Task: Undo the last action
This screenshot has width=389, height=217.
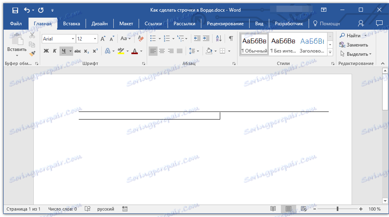Action: [x=27, y=10]
